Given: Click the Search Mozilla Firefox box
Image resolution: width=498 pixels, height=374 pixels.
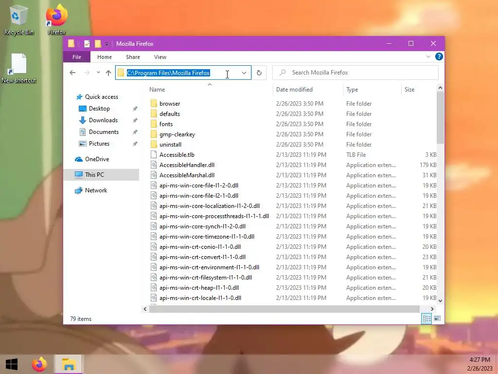Looking at the screenshot, I should (356, 73).
